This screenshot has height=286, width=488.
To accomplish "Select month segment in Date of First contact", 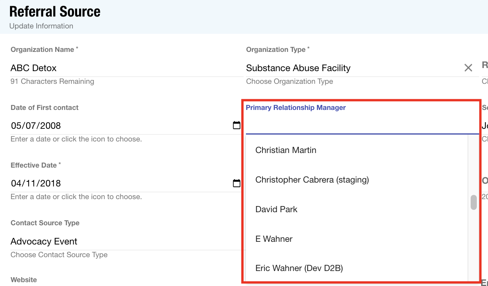I will pos(16,126).
